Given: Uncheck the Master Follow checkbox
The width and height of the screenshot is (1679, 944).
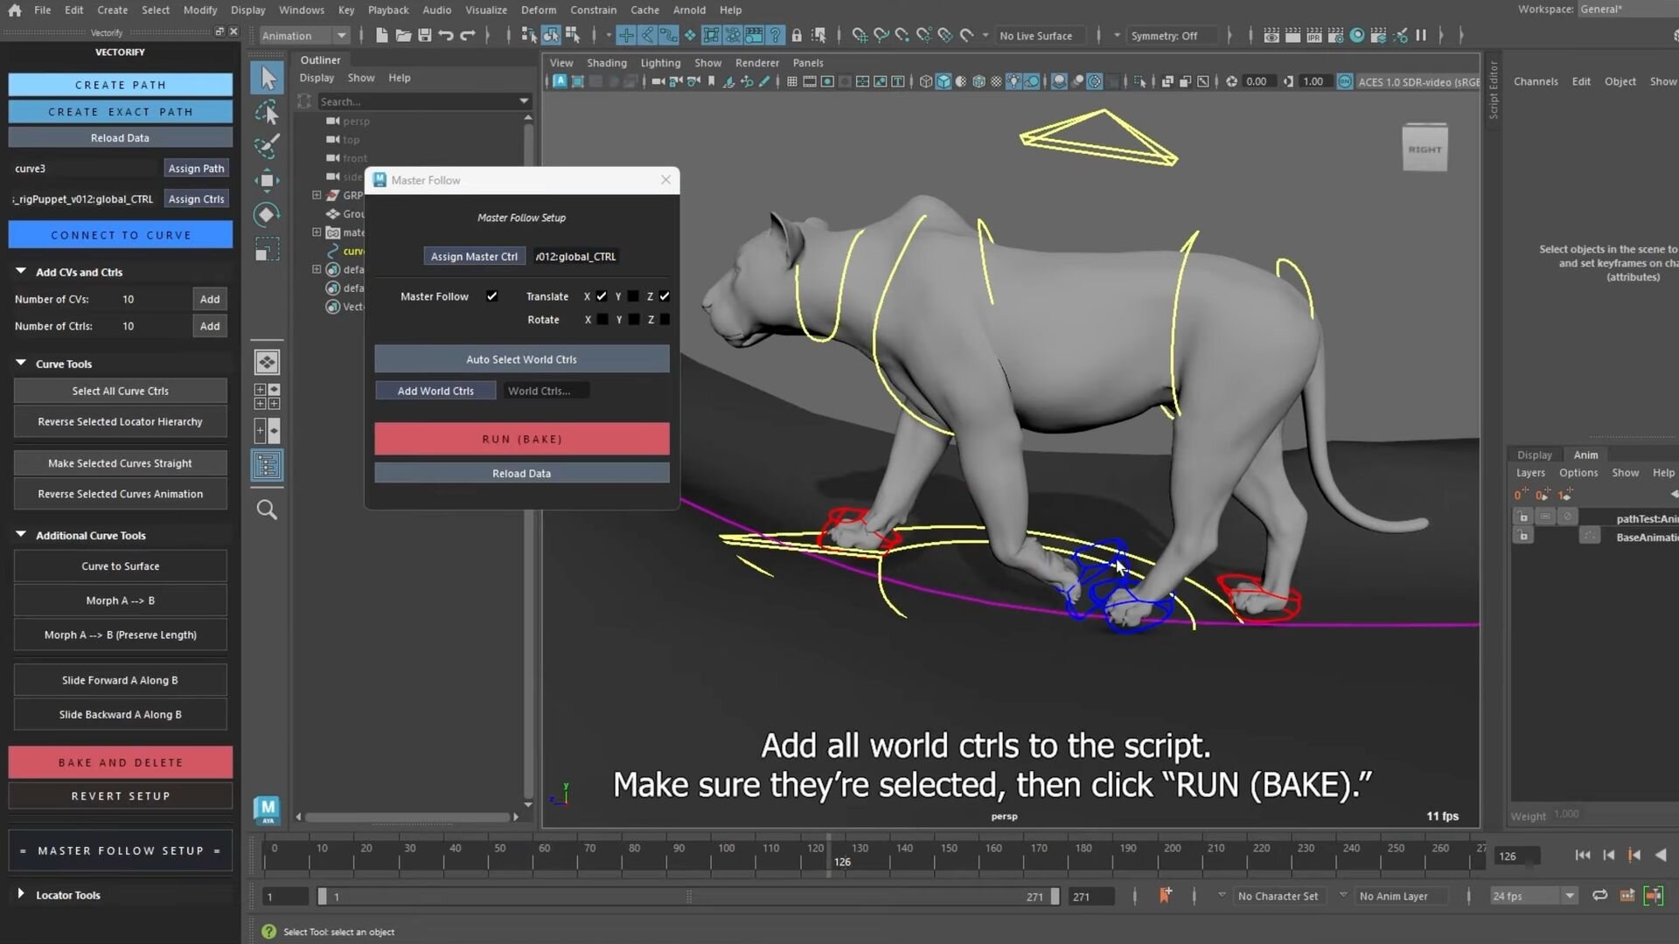Looking at the screenshot, I should (x=492, y=296).
